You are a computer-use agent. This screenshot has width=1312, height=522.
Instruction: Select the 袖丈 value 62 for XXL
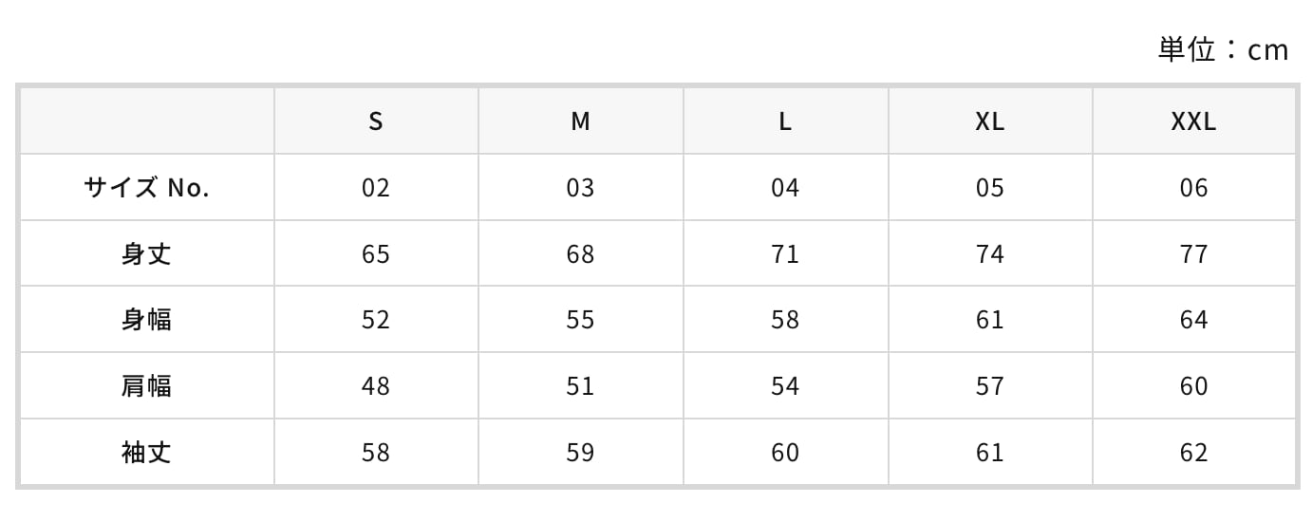(x=1193, y=453)
